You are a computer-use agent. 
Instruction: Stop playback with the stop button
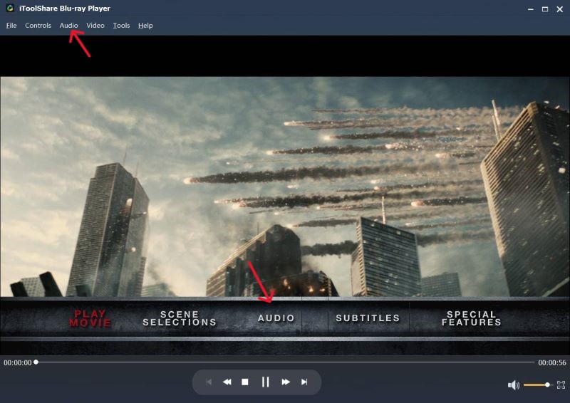[x=245, y=382]
